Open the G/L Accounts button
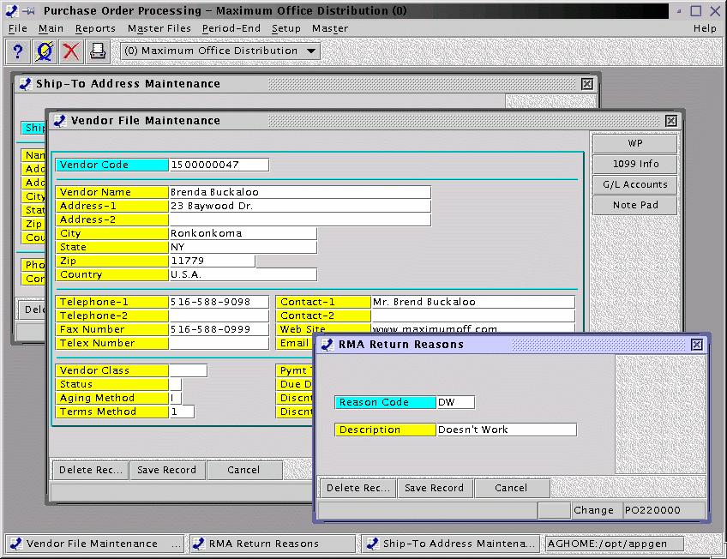727x559 pixels. 635,184
